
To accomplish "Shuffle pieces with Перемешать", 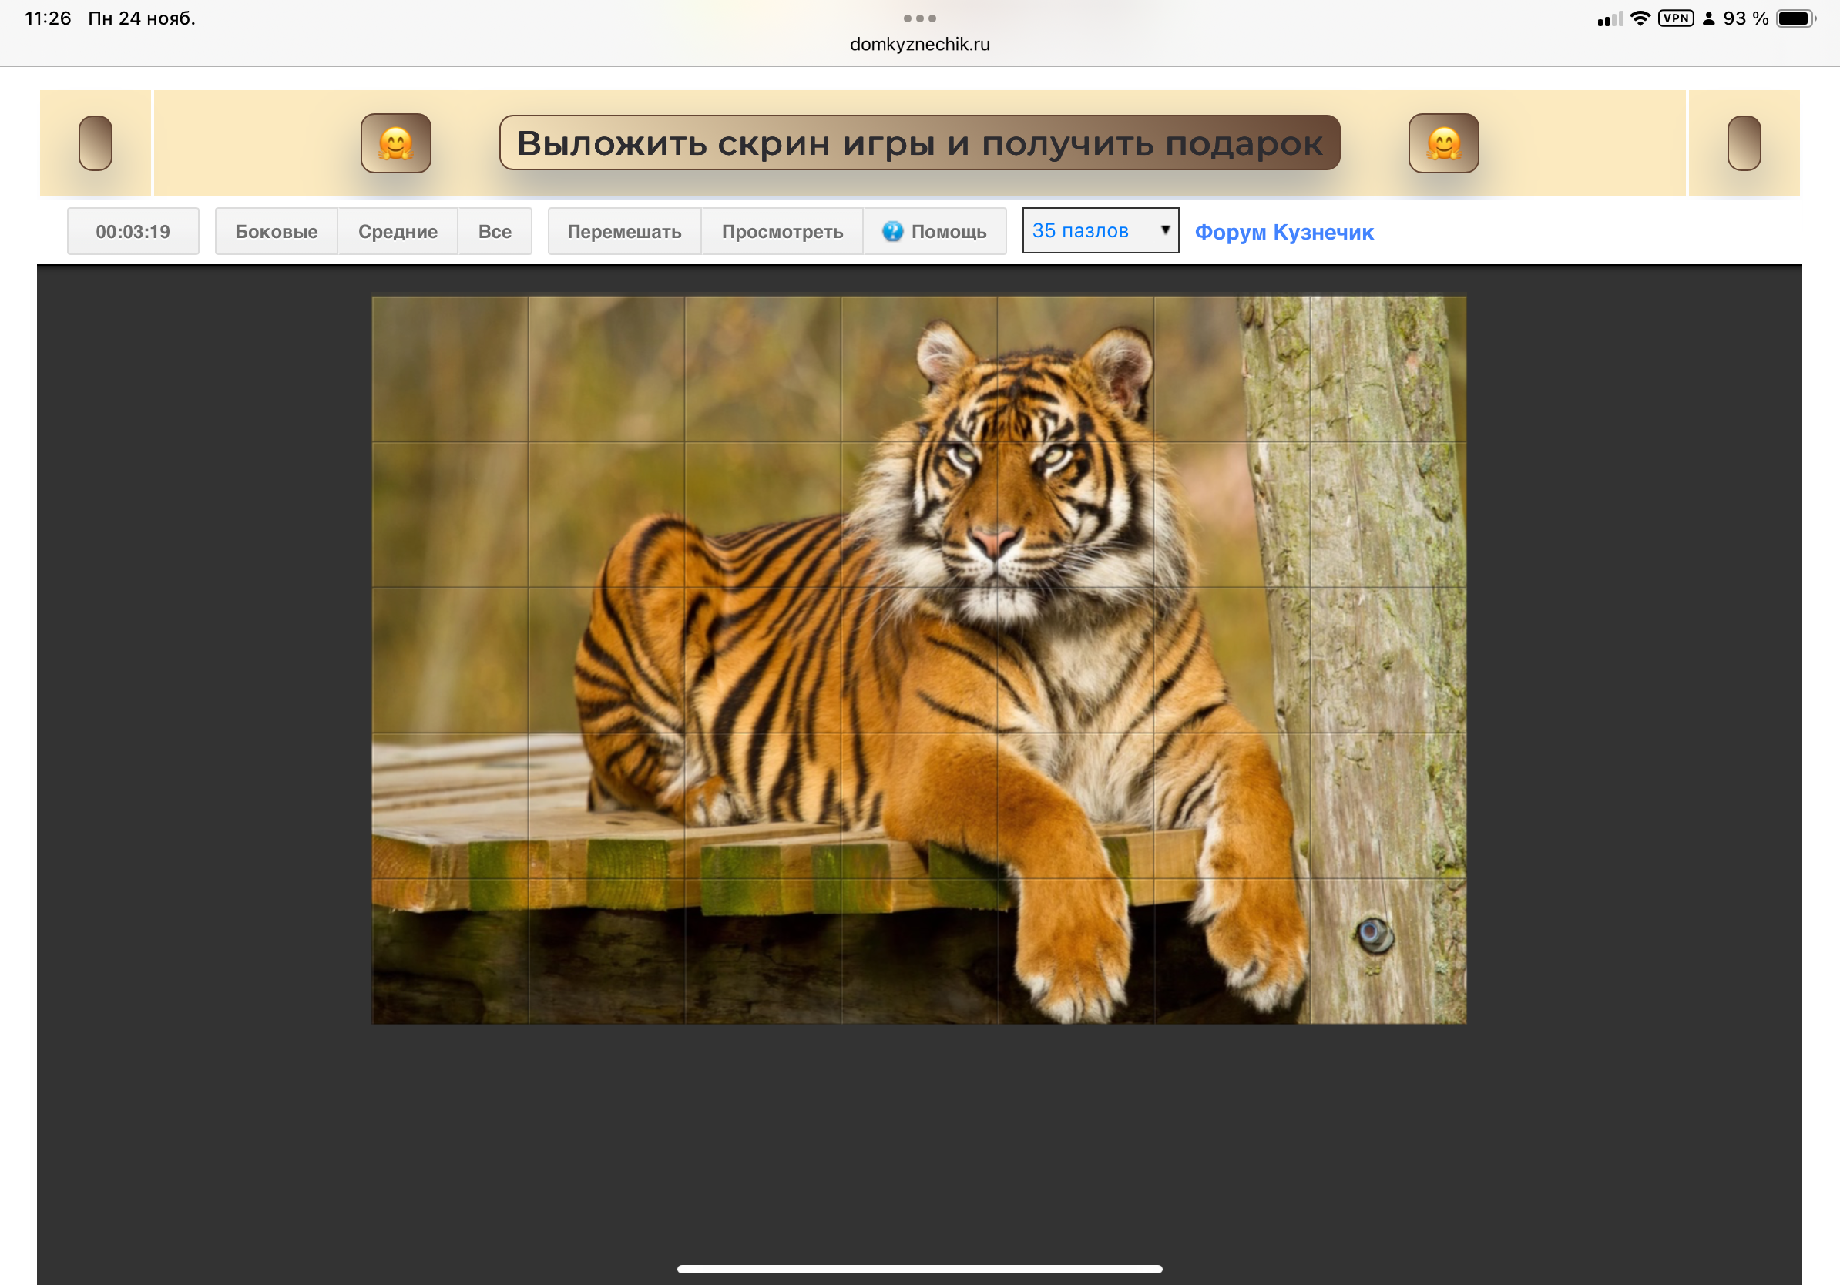I will pyautogui.click(x=624, y=232).
